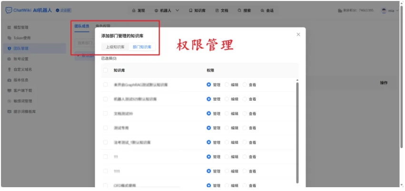Check the checkbox for row 111

pos(105,171)
